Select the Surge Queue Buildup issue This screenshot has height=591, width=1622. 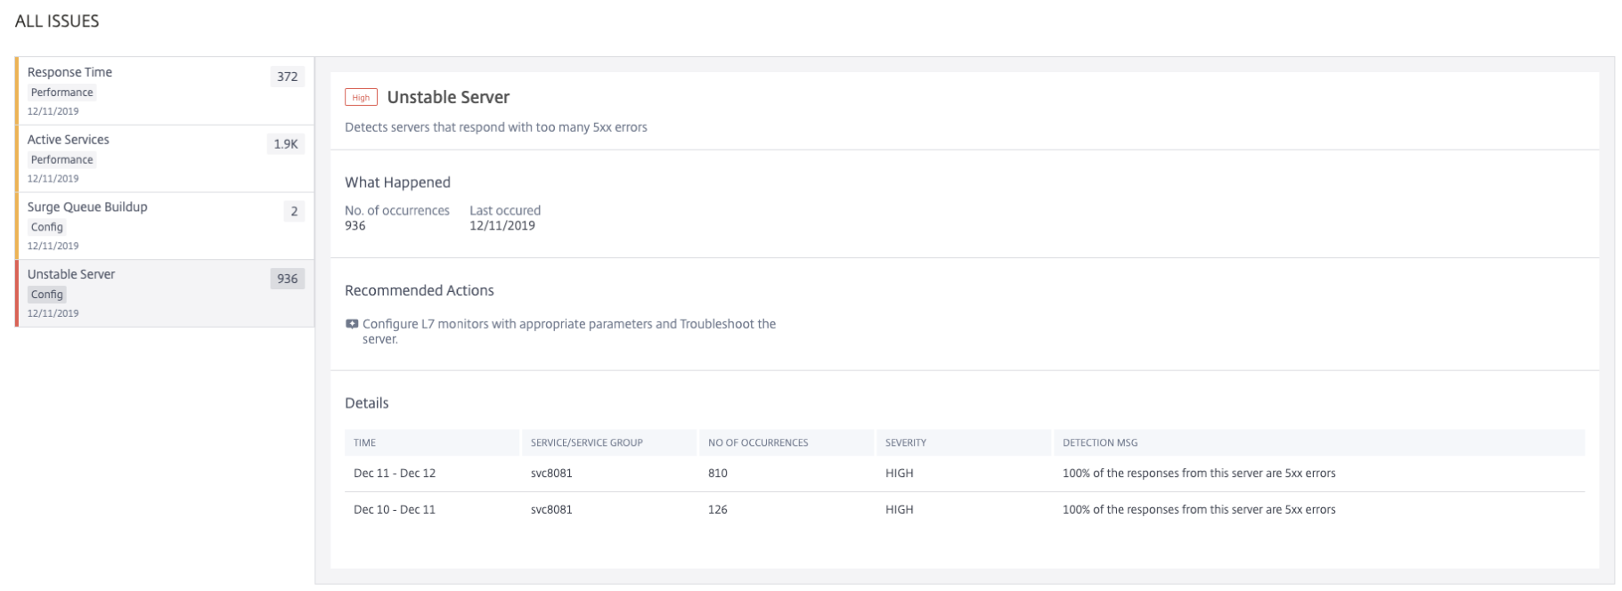pos(165,226)
